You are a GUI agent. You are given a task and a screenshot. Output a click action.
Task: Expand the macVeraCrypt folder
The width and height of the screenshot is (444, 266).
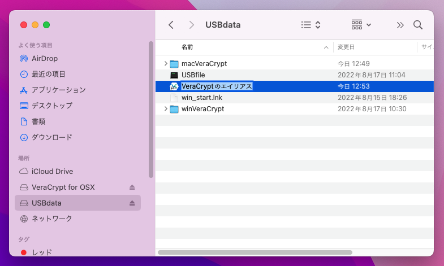coord(165,64)
